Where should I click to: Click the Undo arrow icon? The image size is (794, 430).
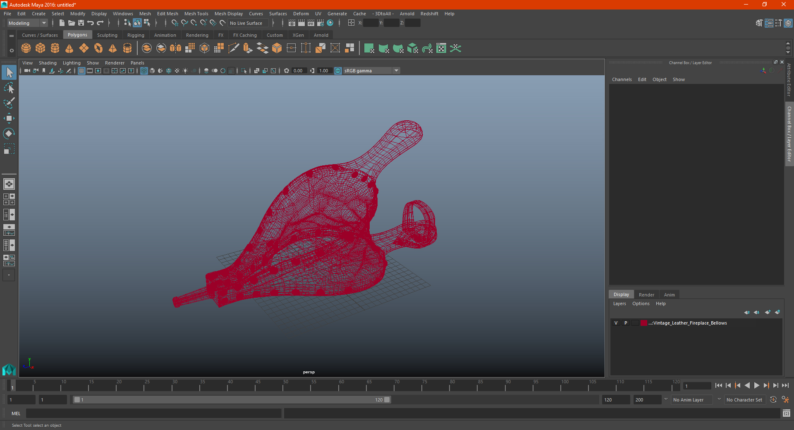pyautogui.click(x=91, y=23)
